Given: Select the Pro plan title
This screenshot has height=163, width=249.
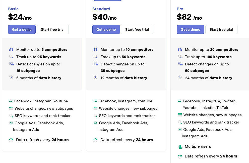Looking at the screenshot, I should coord(180,9).
